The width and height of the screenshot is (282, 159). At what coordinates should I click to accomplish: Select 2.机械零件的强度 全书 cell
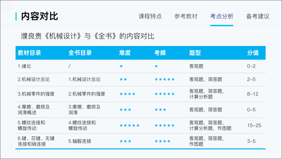[87, 94]
